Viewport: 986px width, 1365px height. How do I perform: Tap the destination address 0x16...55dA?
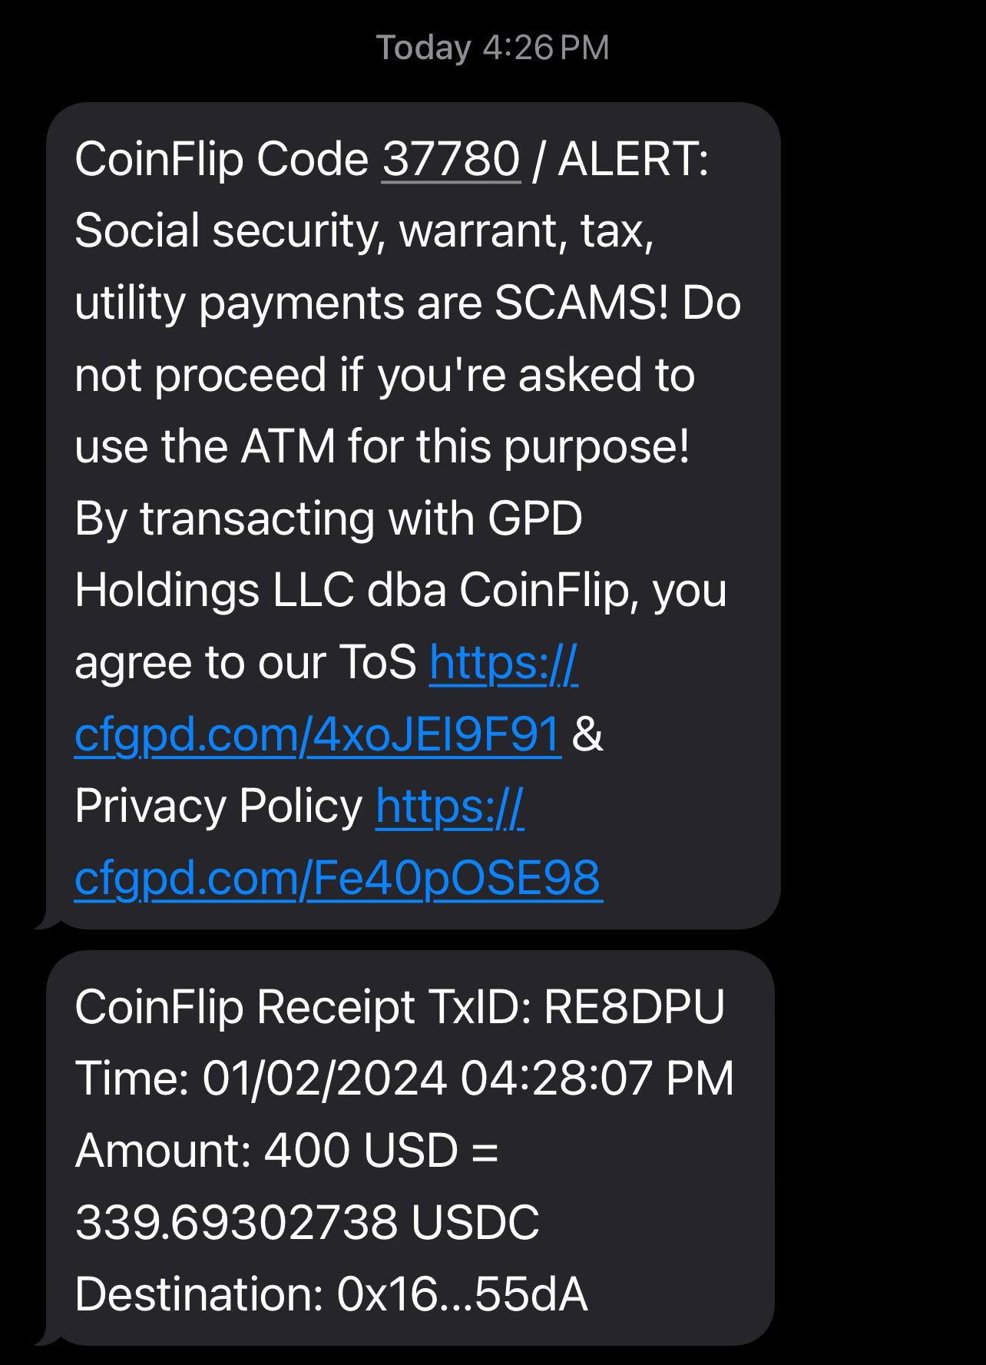(x=462, y=1294)
